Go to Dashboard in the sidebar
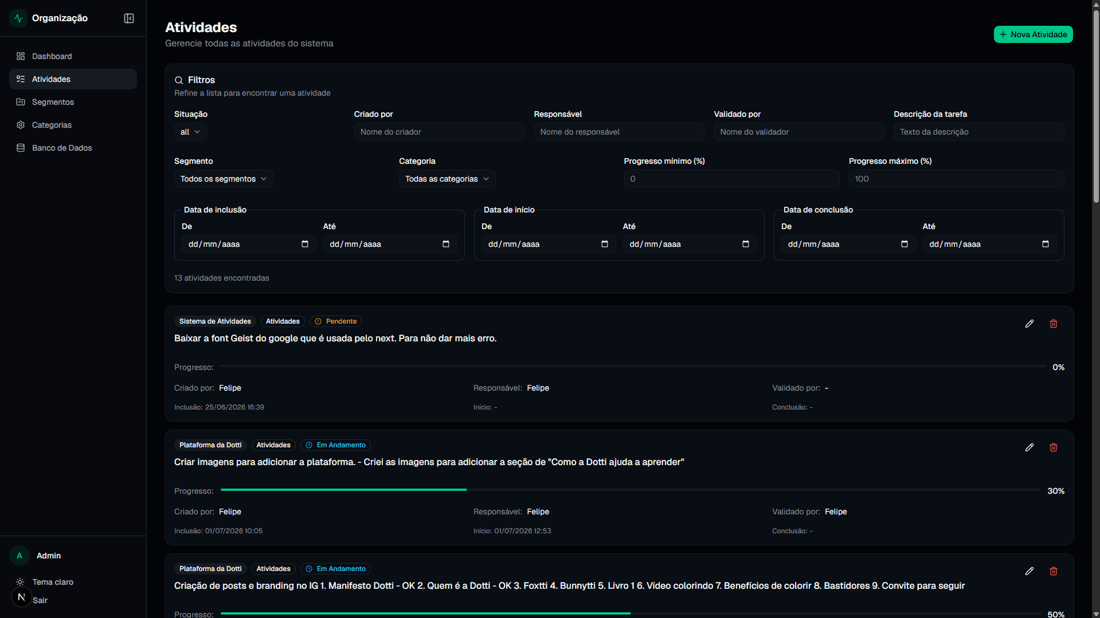The image size is (1100, 618). 73,56
